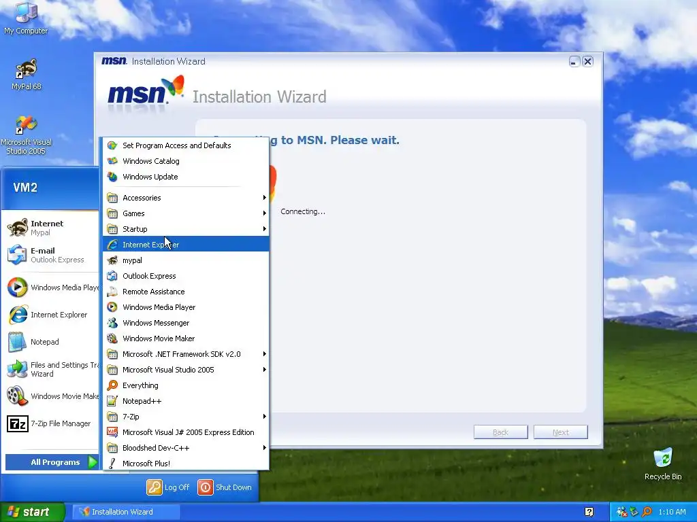Launch Internet Explorer from start menu left pane
The width and height of the screenshot is (697, 522).
52,315
